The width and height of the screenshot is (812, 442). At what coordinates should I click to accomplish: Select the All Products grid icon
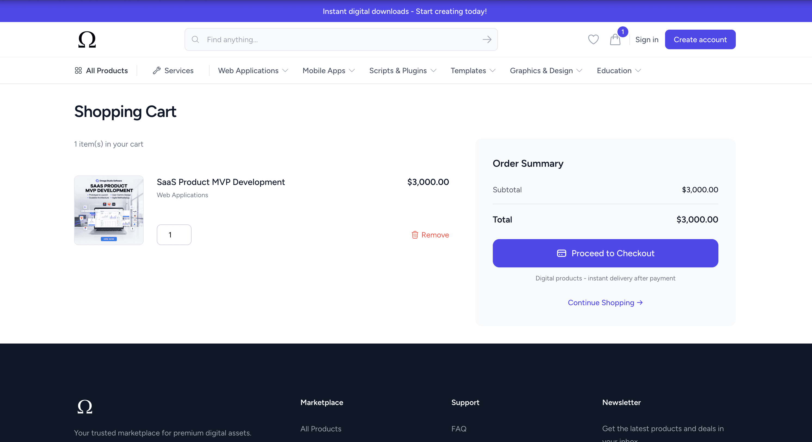click(78, 70)
